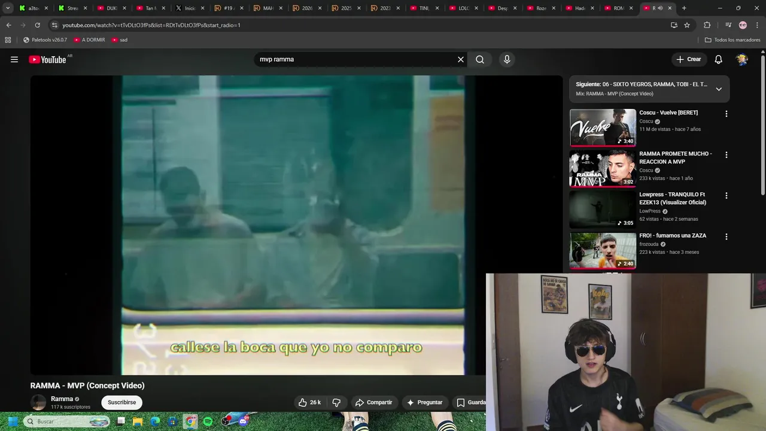Click the Suscribirse button
This screenshot has width=766, height=431.
[x=122, y=402]
